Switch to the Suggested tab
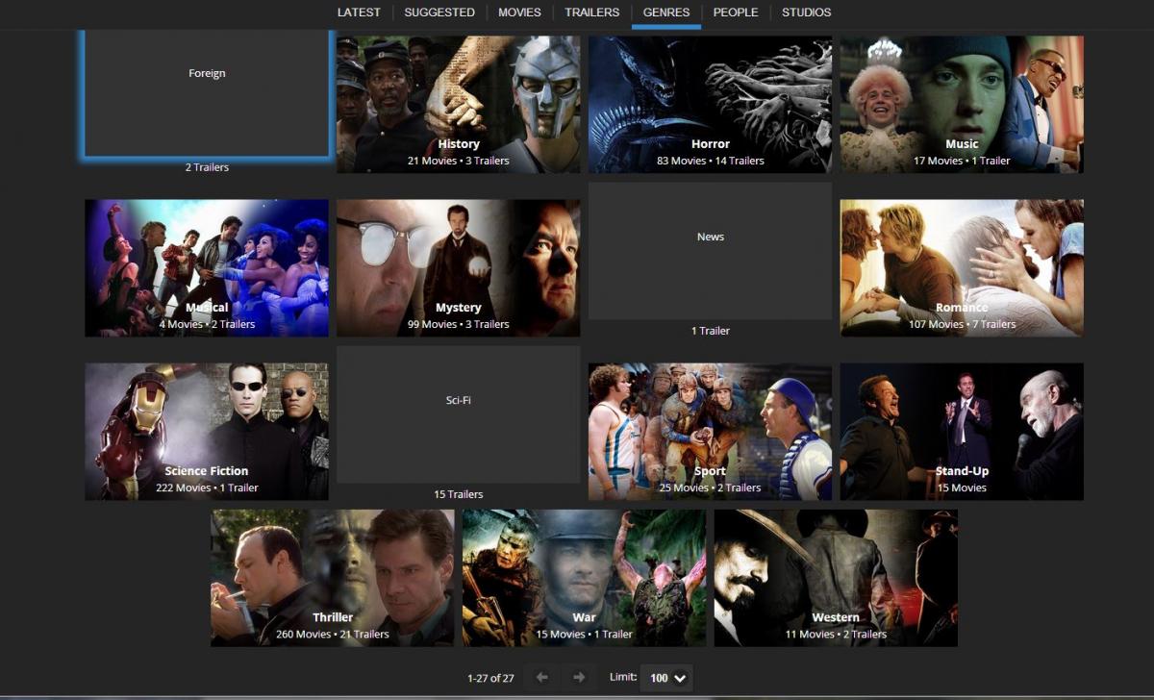This screenshot has height=700, width=1154. point(439,12)
